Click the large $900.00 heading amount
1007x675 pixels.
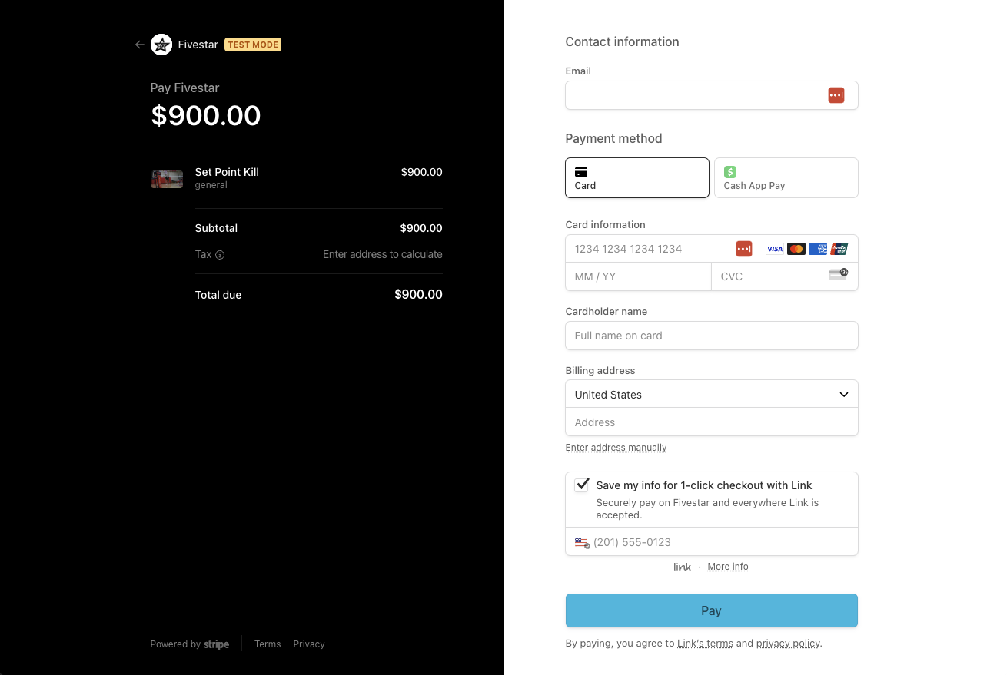pyautogui.click(x=206, y=115)
